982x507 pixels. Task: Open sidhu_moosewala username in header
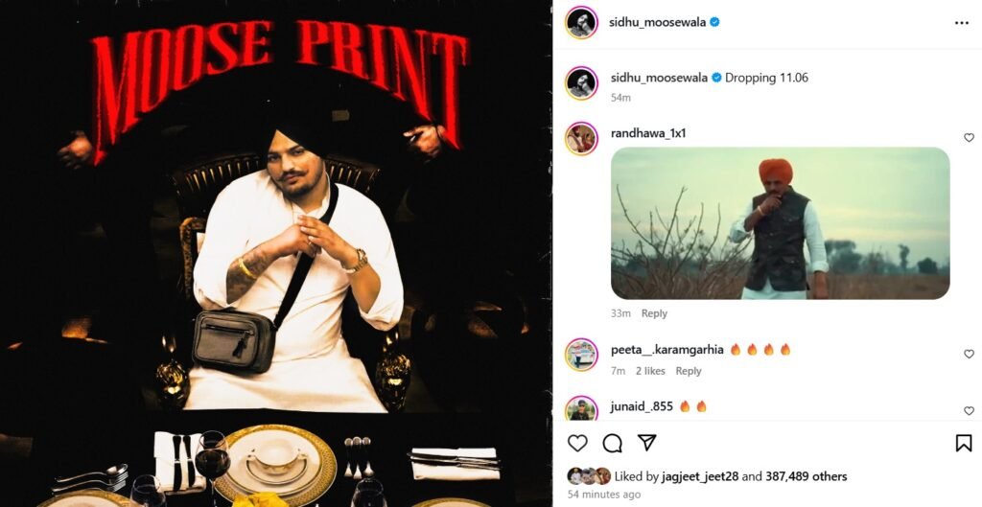[x=657, y=23]
